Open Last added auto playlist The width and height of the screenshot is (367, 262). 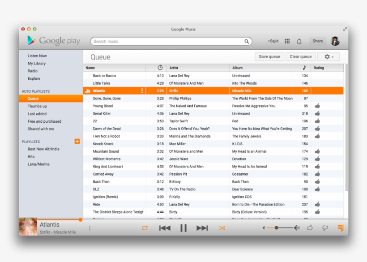[x=37, y=114]
